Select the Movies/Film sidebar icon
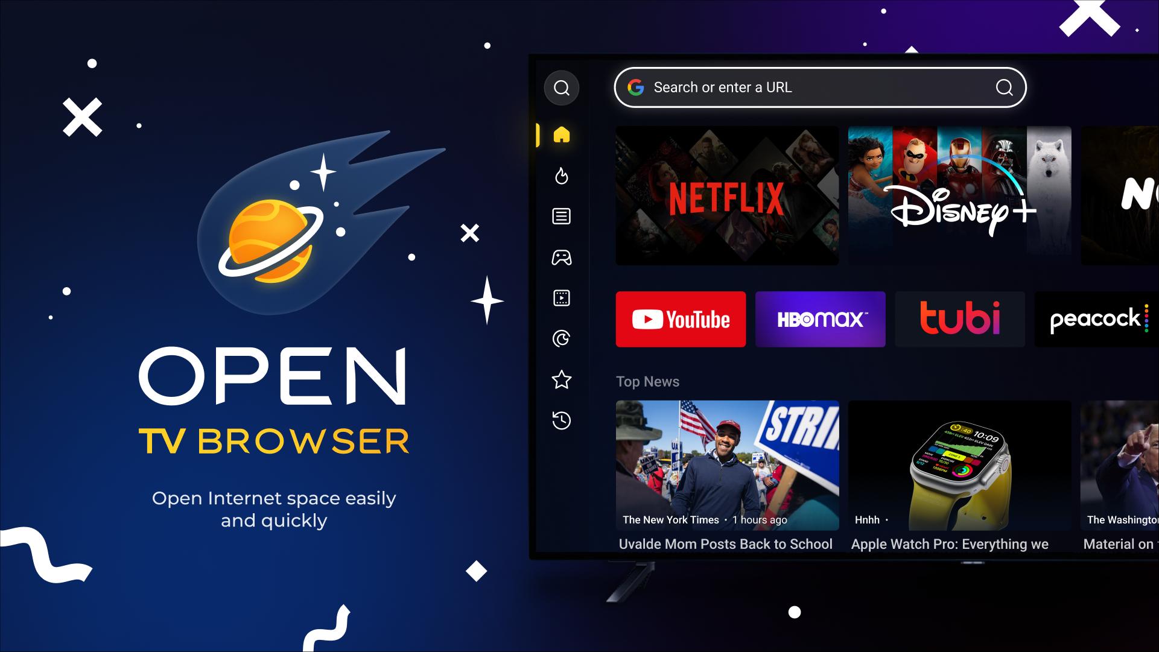This screenshot has width=1159, height=652. tap(562, 298)
